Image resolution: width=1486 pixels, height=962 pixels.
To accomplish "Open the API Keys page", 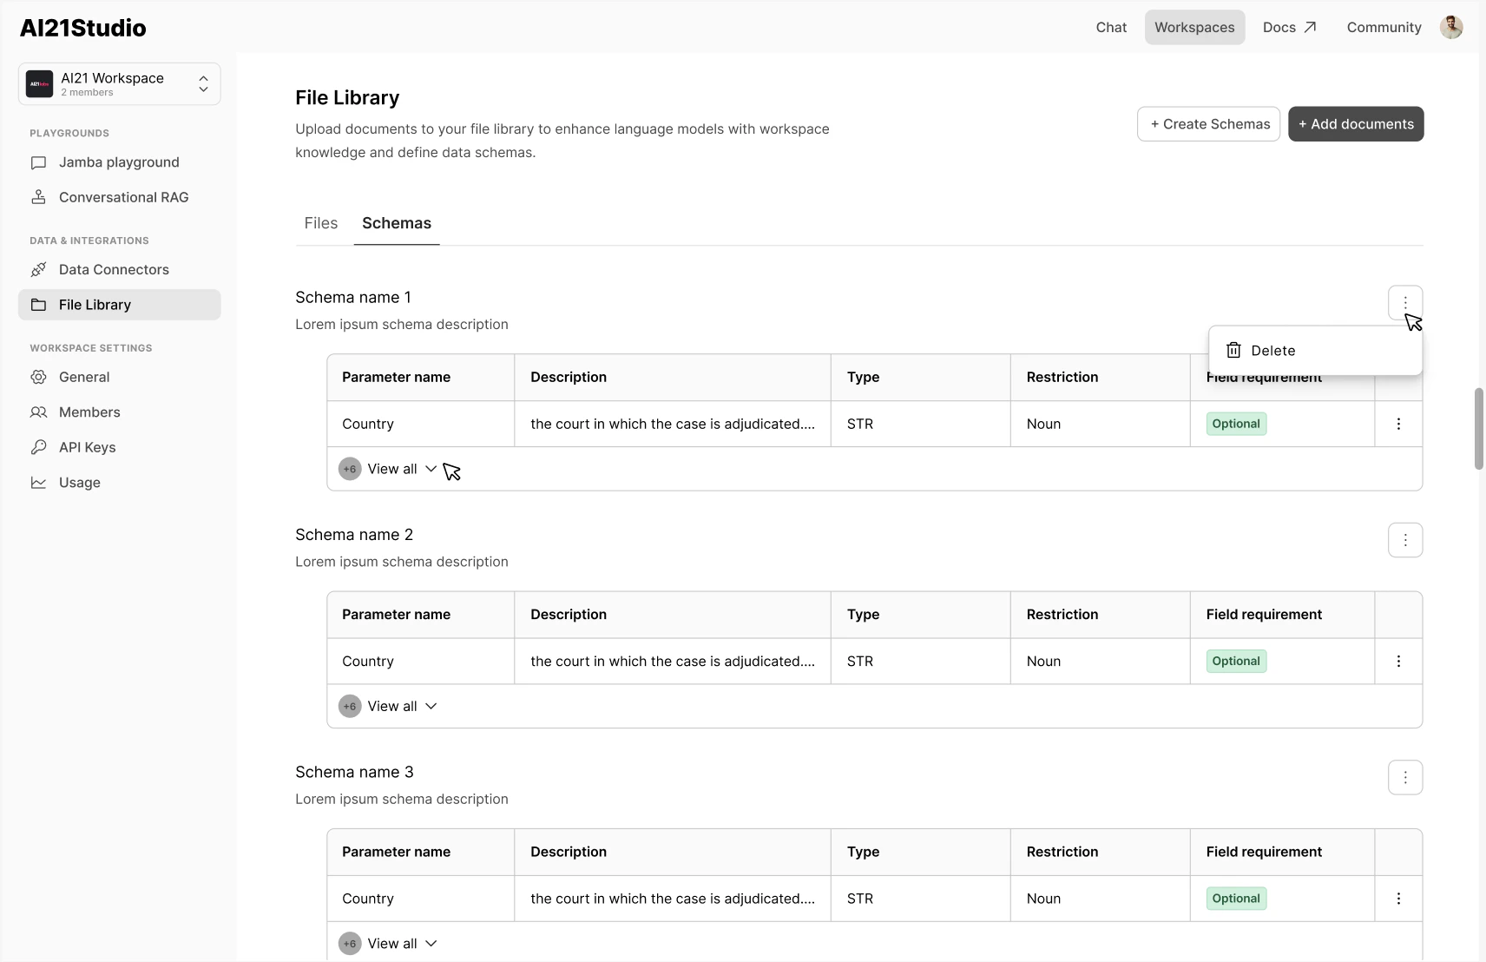I will [86, 447].
